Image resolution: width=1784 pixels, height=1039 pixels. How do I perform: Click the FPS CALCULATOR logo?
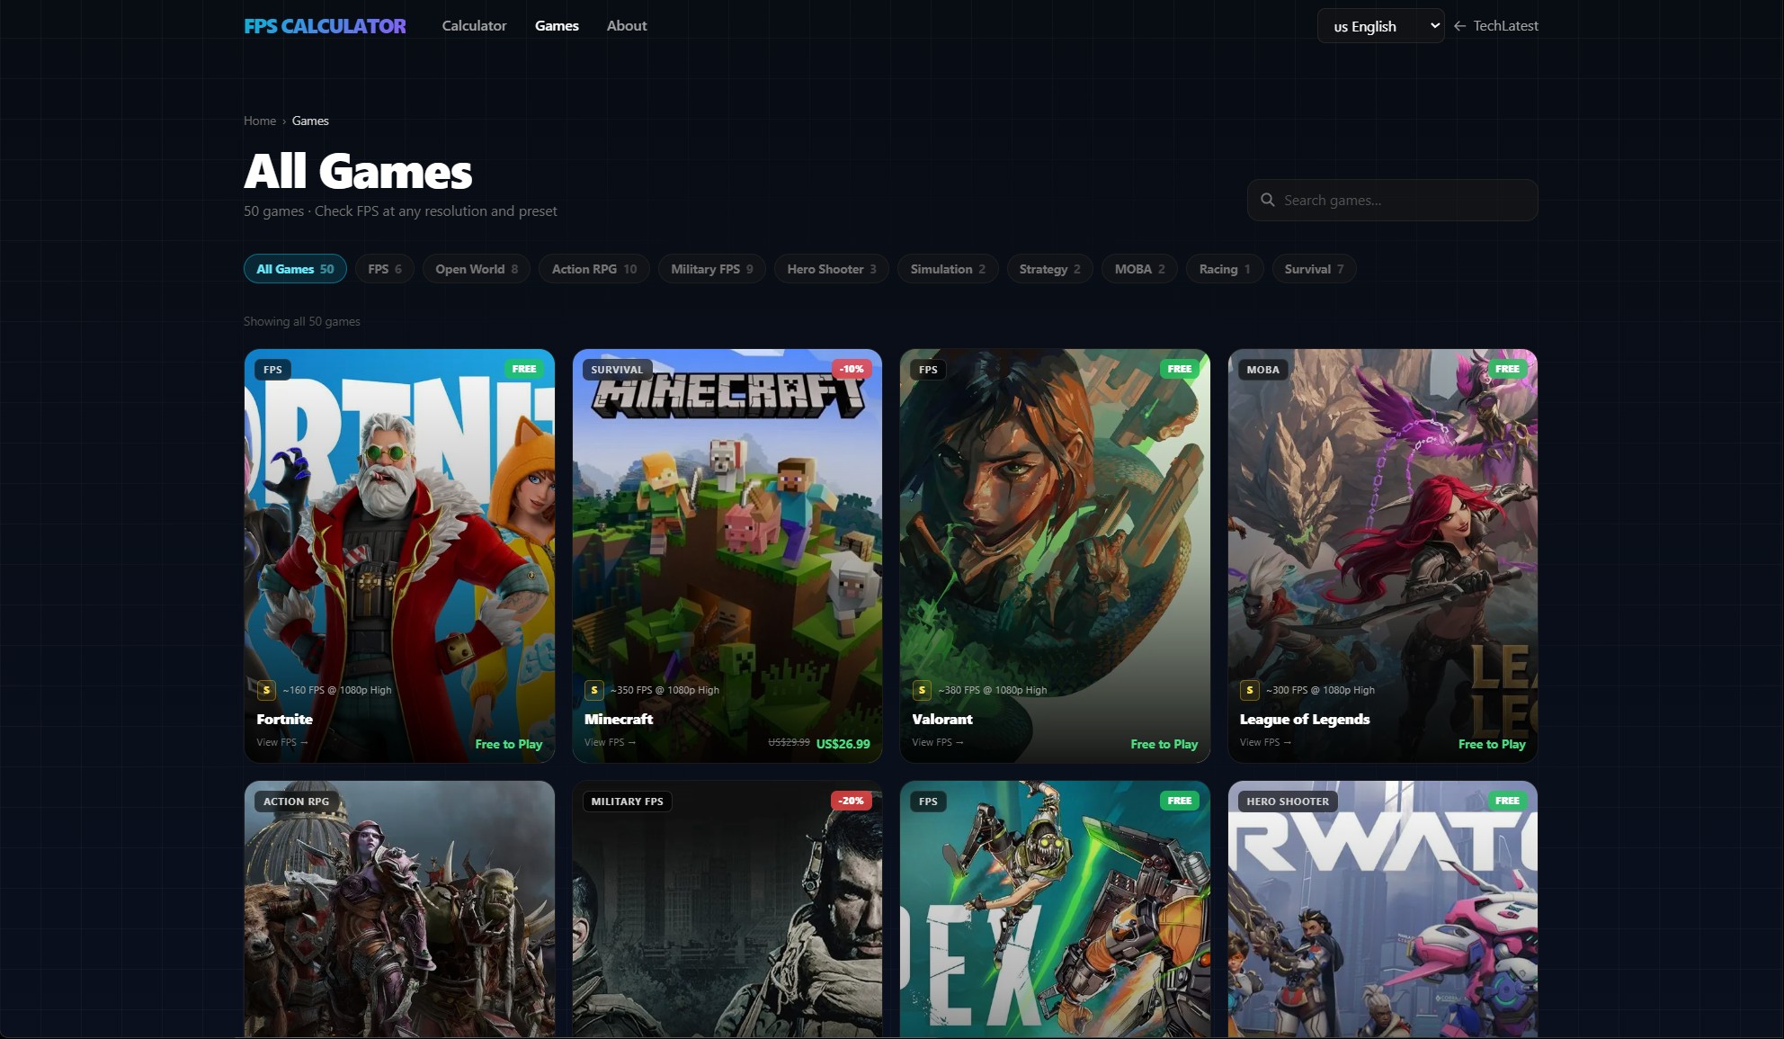coord(325,26)
